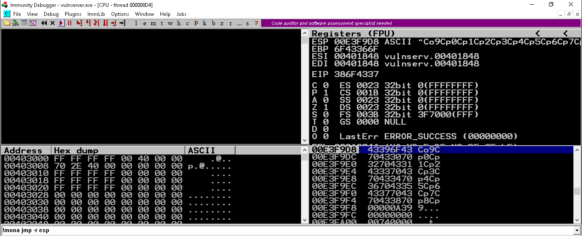Image resolution: width=582 pixels, height=236 pixels.
Task: Show Memory map with 'm' button
Action: [153, 23]
